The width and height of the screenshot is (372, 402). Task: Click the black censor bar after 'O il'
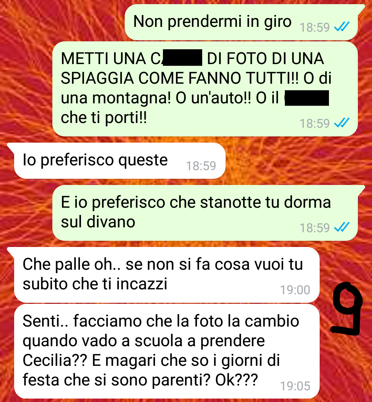[x=307, y=98]
